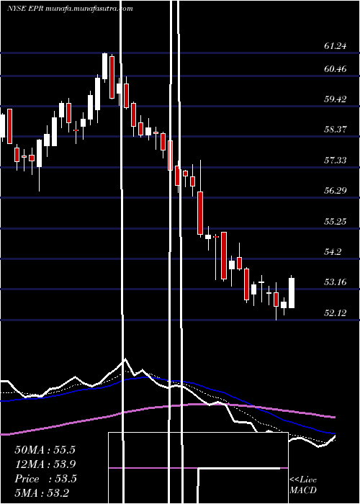
Task: Click the 12MA : 53.9 readout
Action: click(45, 464)
